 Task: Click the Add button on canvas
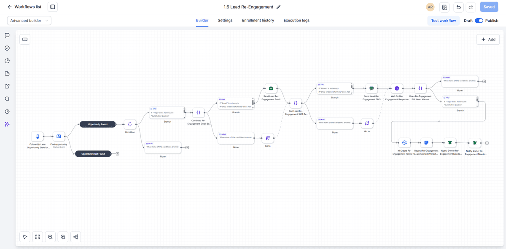tap(488, 39)
